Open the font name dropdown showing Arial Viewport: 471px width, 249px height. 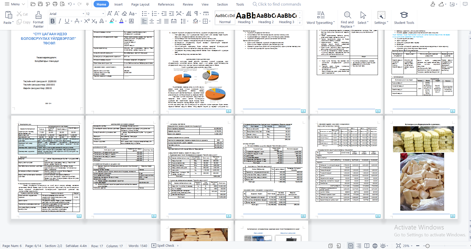pyautogui.click(x=83, y=14)
